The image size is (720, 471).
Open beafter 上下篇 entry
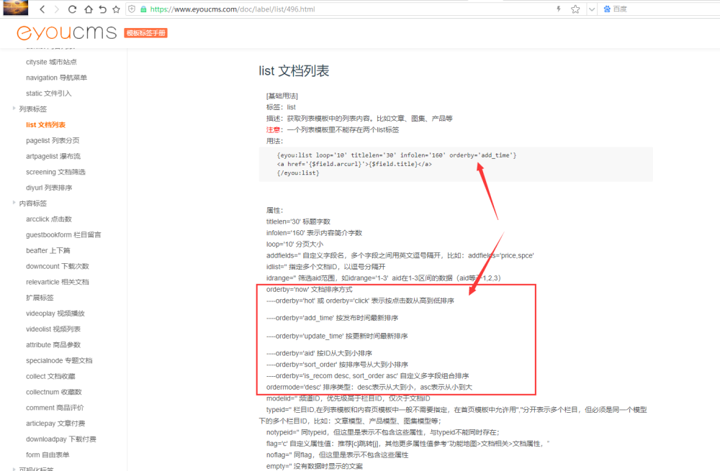click(x=48, y=250)
